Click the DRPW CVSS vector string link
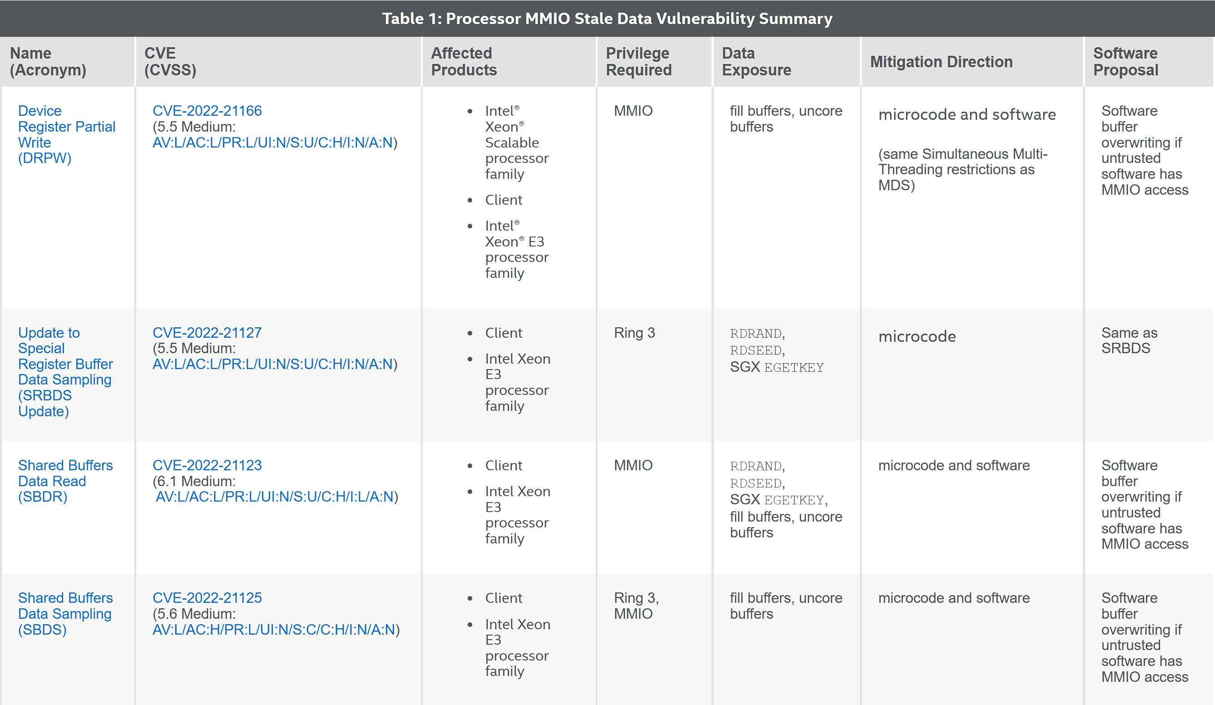 tap(273, 143)
